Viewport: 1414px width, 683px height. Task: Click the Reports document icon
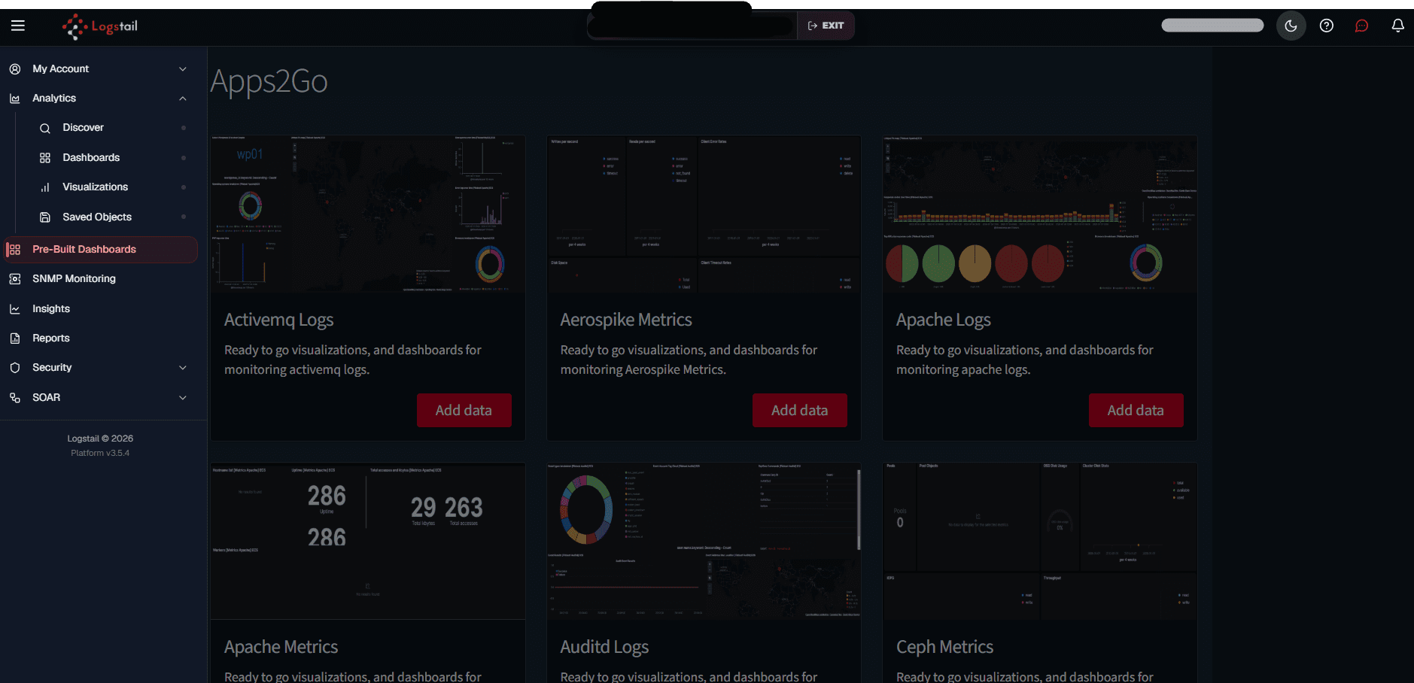[15, 338]
